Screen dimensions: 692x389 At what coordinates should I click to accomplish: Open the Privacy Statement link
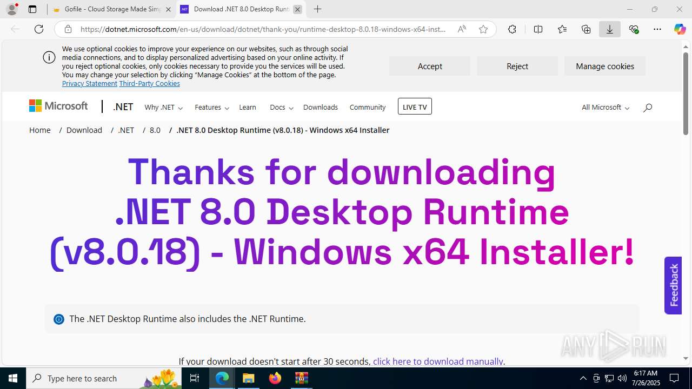tap(90, 83)
